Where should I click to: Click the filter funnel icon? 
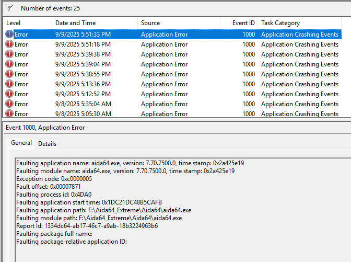point(9,8)
